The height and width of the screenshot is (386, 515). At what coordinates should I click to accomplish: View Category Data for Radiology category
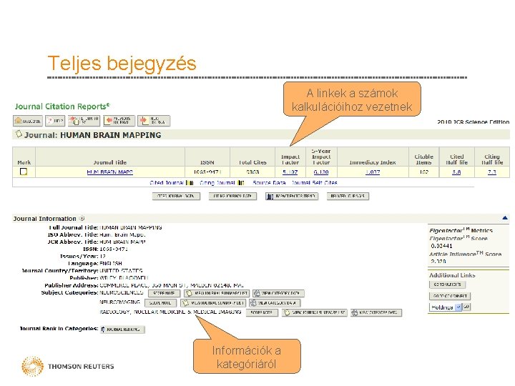pos(376,312)
